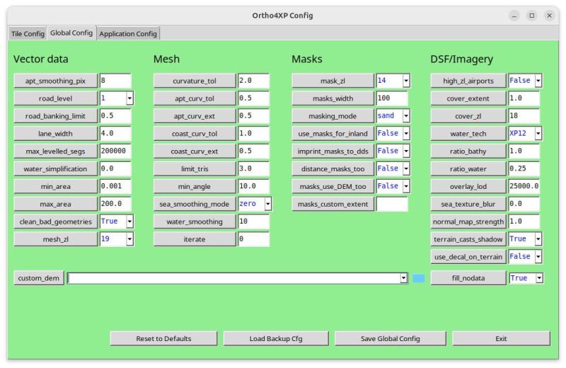566x368 pixels.
Task: Focus the cover_zl value field
Action: [x=524, y=116]
